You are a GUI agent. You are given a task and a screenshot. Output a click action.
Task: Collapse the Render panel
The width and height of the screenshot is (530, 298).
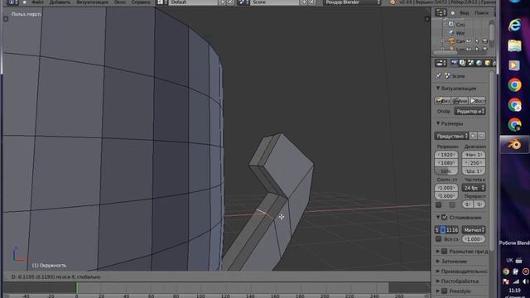[x=438, y=89]
